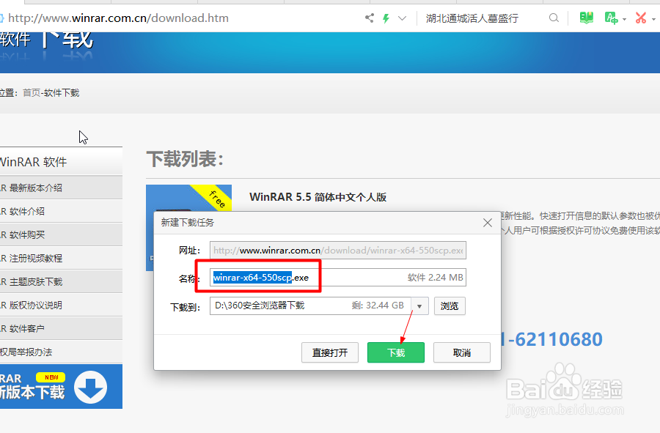Click the red scissors screenshot icon
660x433 pixels.
pos(641,18)
